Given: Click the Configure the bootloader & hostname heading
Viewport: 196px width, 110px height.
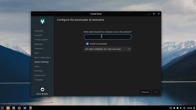Looking at the screenshot, I should (x=81, y=20).
